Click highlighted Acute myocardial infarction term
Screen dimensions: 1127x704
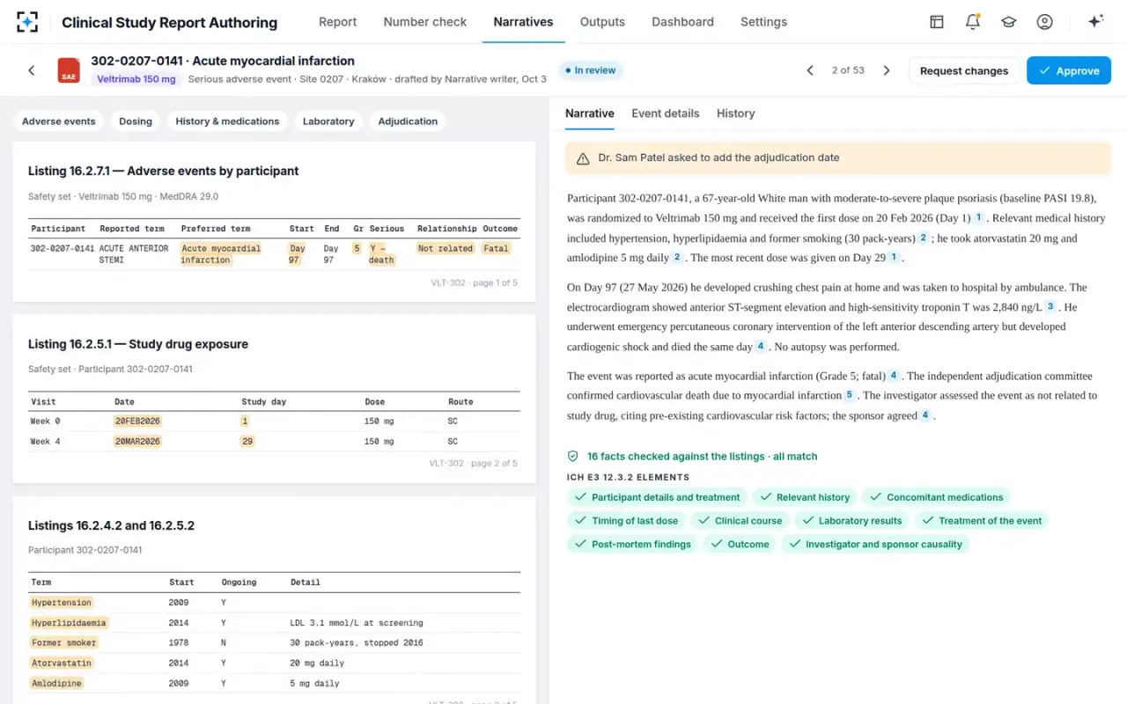pos(221,254)
